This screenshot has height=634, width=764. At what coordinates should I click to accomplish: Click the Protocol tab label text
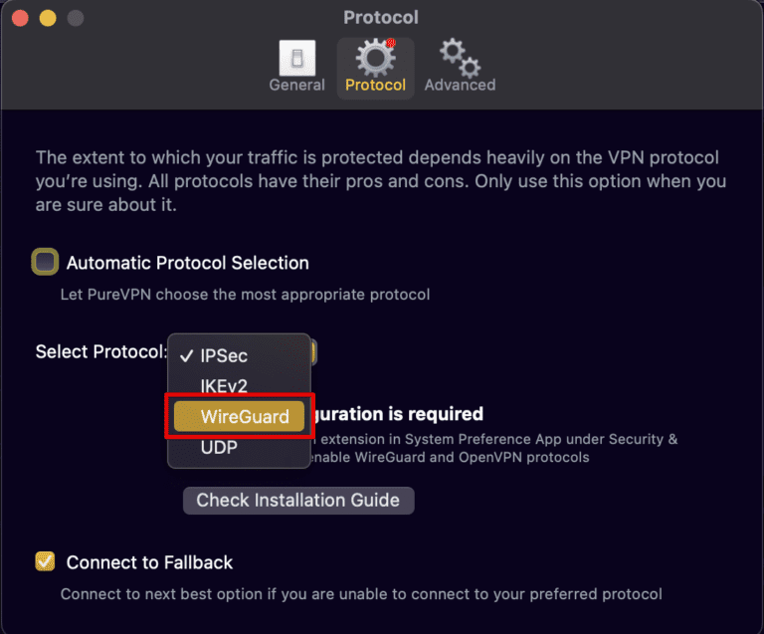[x=375, y=86]
